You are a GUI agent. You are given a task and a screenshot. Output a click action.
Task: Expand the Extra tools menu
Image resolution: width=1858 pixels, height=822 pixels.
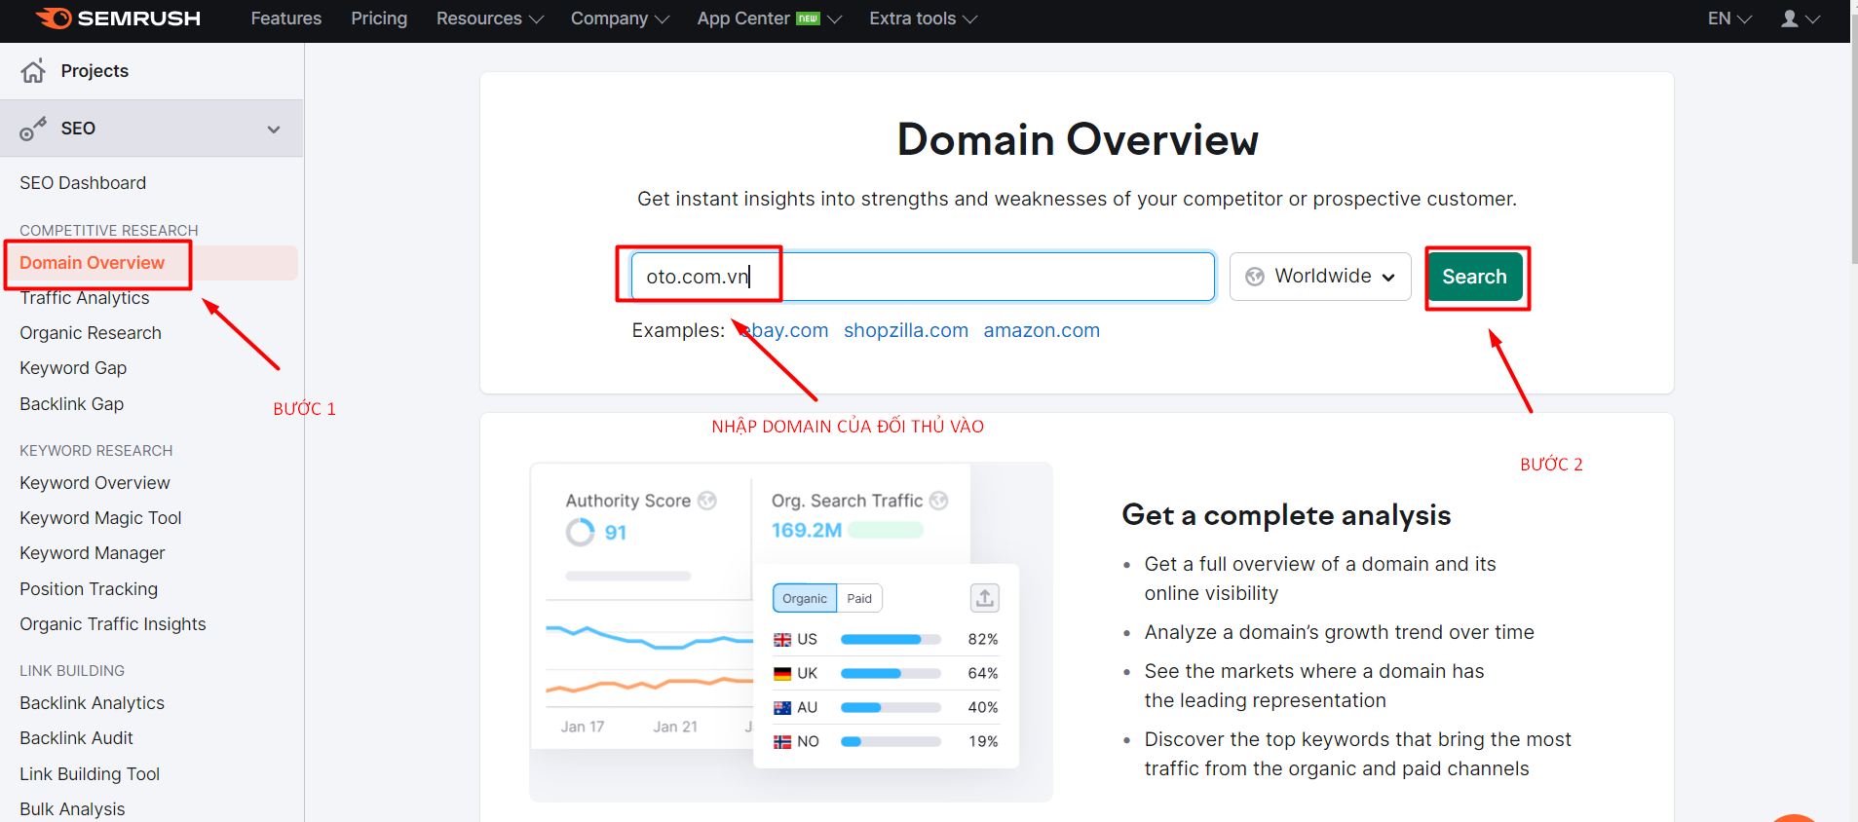[x=924, y=19]
